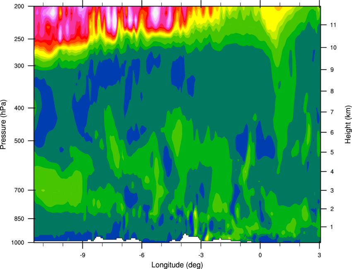Click the 1000 pressure axis label

pyautogui.click(x=17, y=243)
